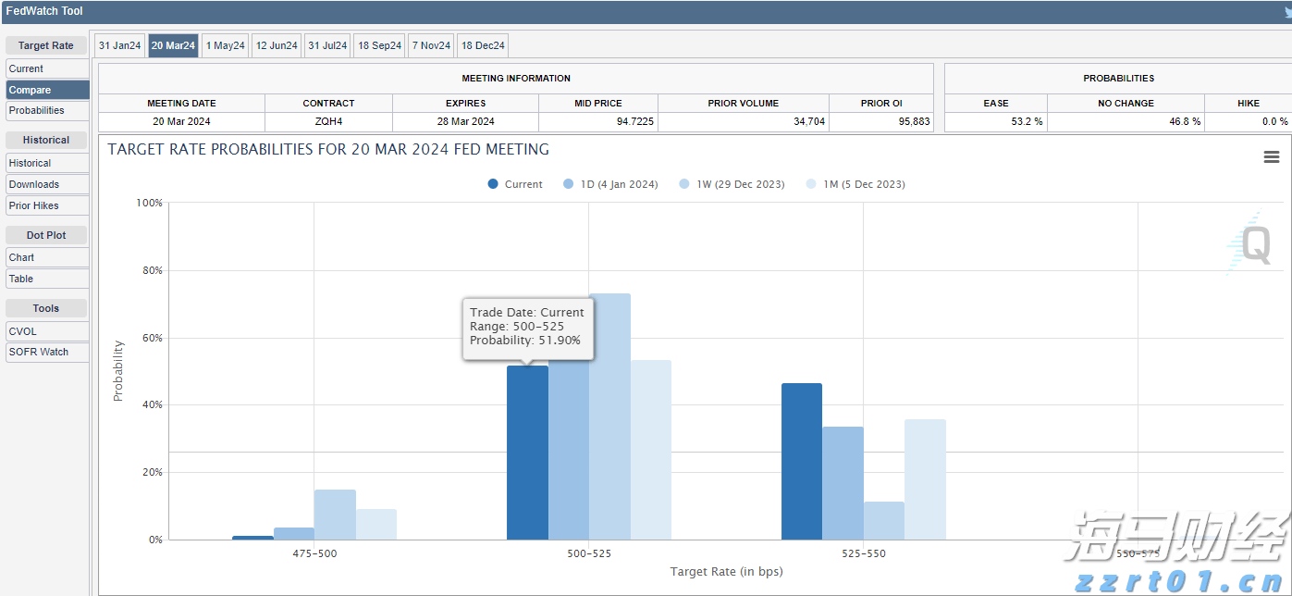
Task: Open the 18 Sep24 meeting tab
Action: 379,45
